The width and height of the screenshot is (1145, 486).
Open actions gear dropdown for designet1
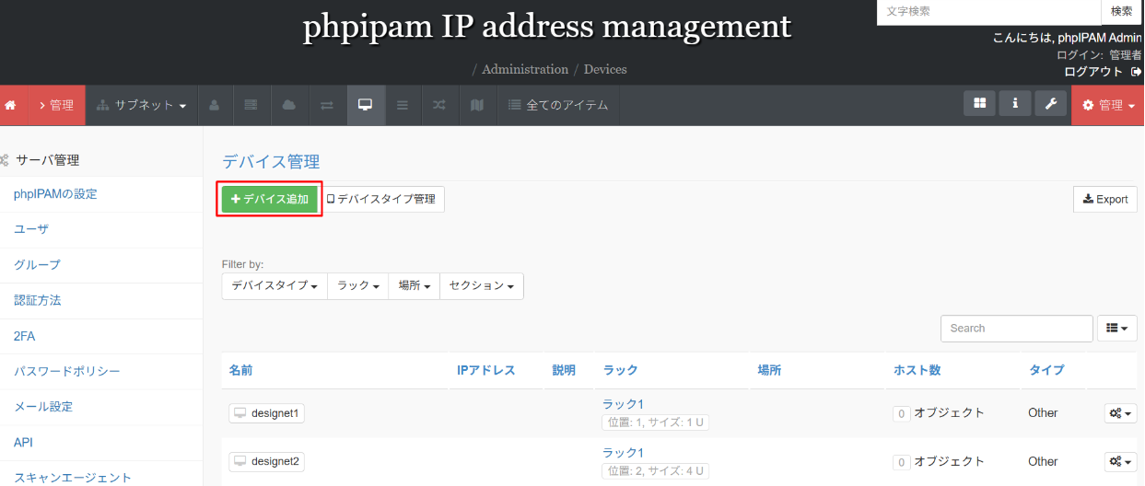pos(1120,413)
